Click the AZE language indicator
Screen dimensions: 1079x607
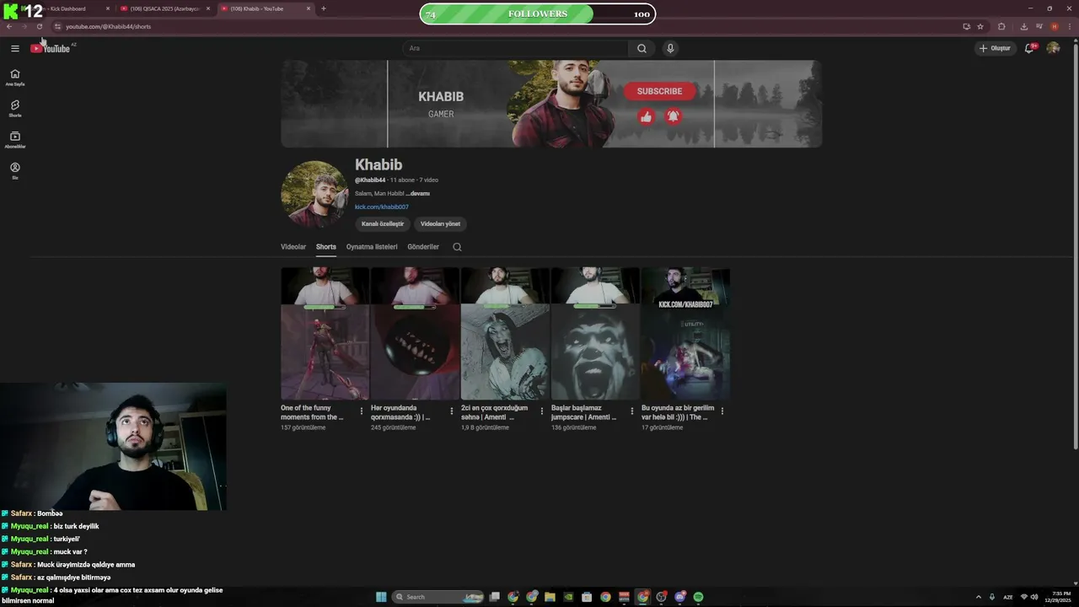1007,597
